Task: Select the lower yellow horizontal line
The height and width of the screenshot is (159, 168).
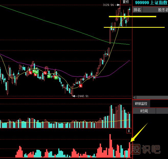Action: click(x=134, y=27)
